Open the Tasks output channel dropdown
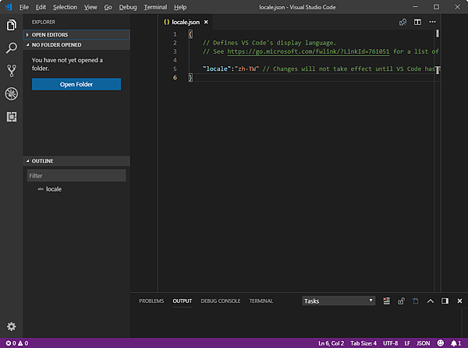The width and height of the screenshot is (468, 348). [x=339, y=301]
